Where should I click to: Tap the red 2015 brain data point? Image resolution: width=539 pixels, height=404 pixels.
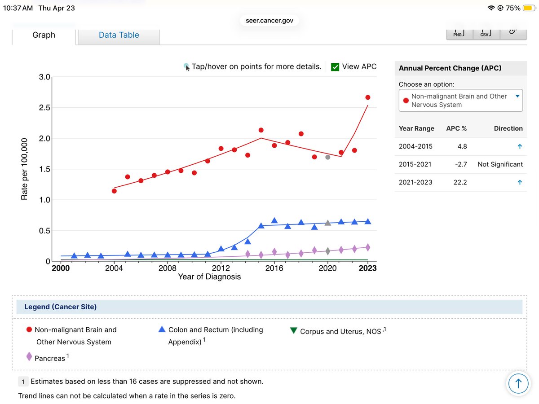[261, 130]
